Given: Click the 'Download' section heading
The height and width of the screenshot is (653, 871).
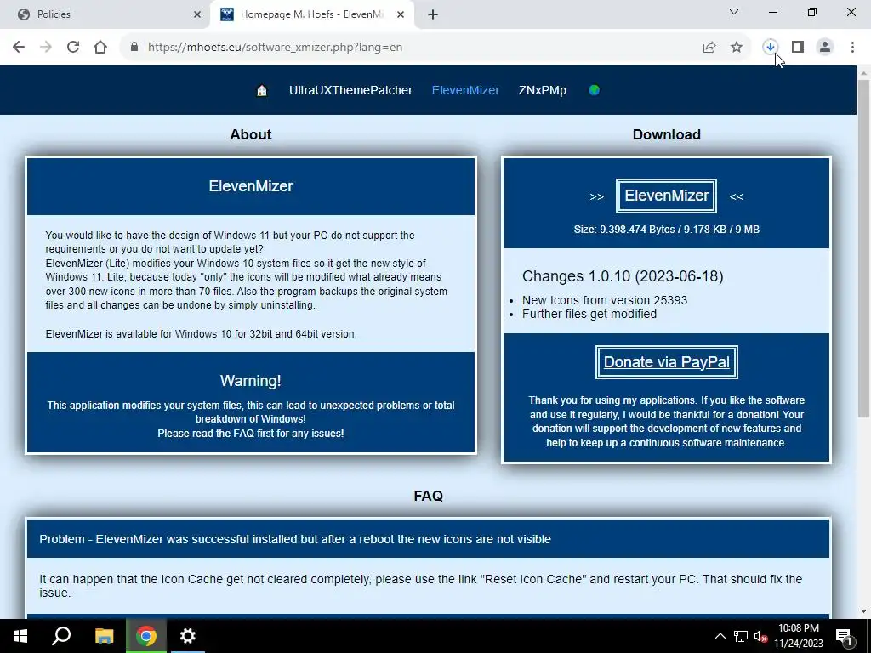Looking at the screenshot, I should pos(667,135).
